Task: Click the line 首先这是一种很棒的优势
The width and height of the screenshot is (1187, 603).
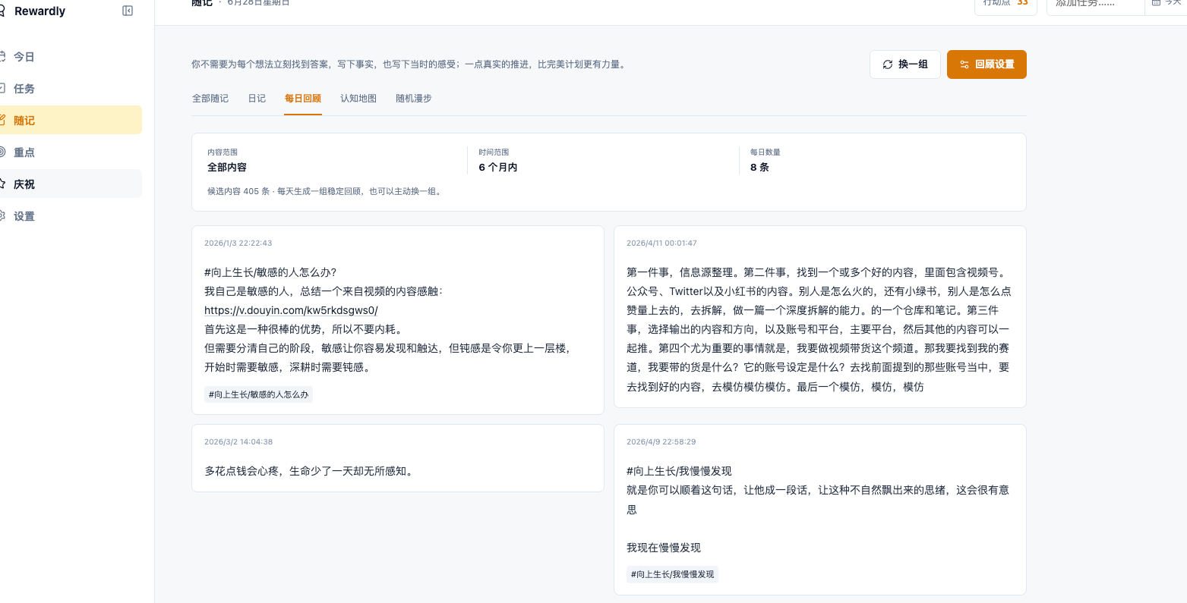Action: tap(303, 329)
